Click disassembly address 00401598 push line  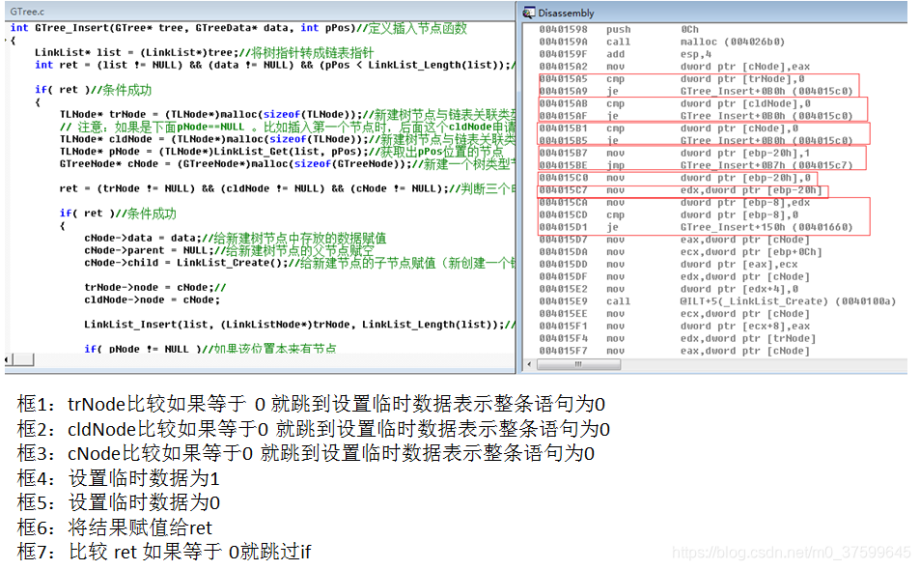[x=620, y=29]
